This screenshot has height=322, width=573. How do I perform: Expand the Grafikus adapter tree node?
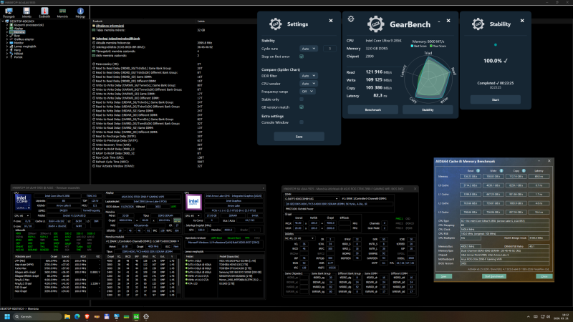(x=7, y=39)
